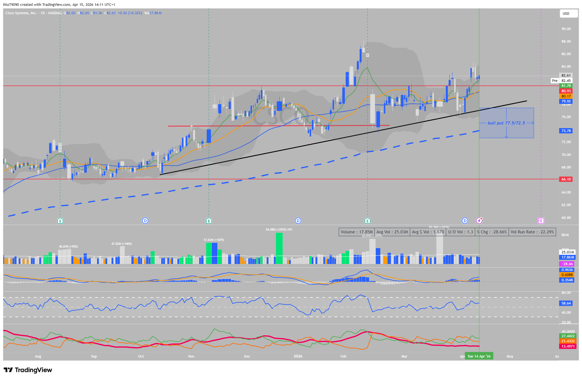Viewport: 582px width, 379px height.
Task: Select the bull put 77.5/72.5 annotation
Action: coord(506,123)
